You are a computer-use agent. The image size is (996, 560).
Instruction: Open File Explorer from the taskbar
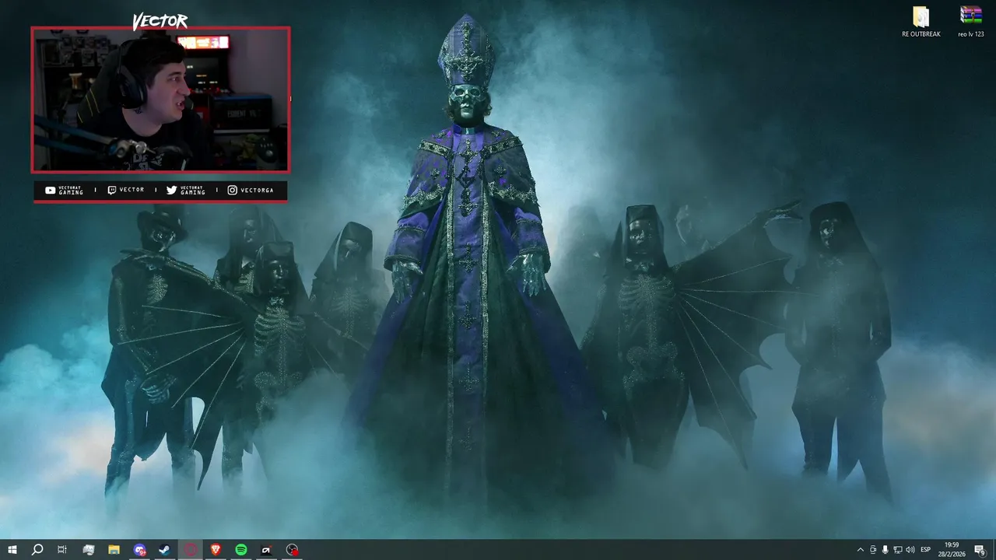point(114,550)
